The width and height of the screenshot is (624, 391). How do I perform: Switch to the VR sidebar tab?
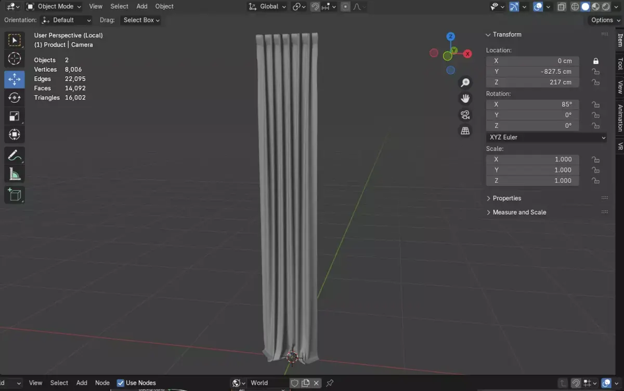(x=620, y=146)
